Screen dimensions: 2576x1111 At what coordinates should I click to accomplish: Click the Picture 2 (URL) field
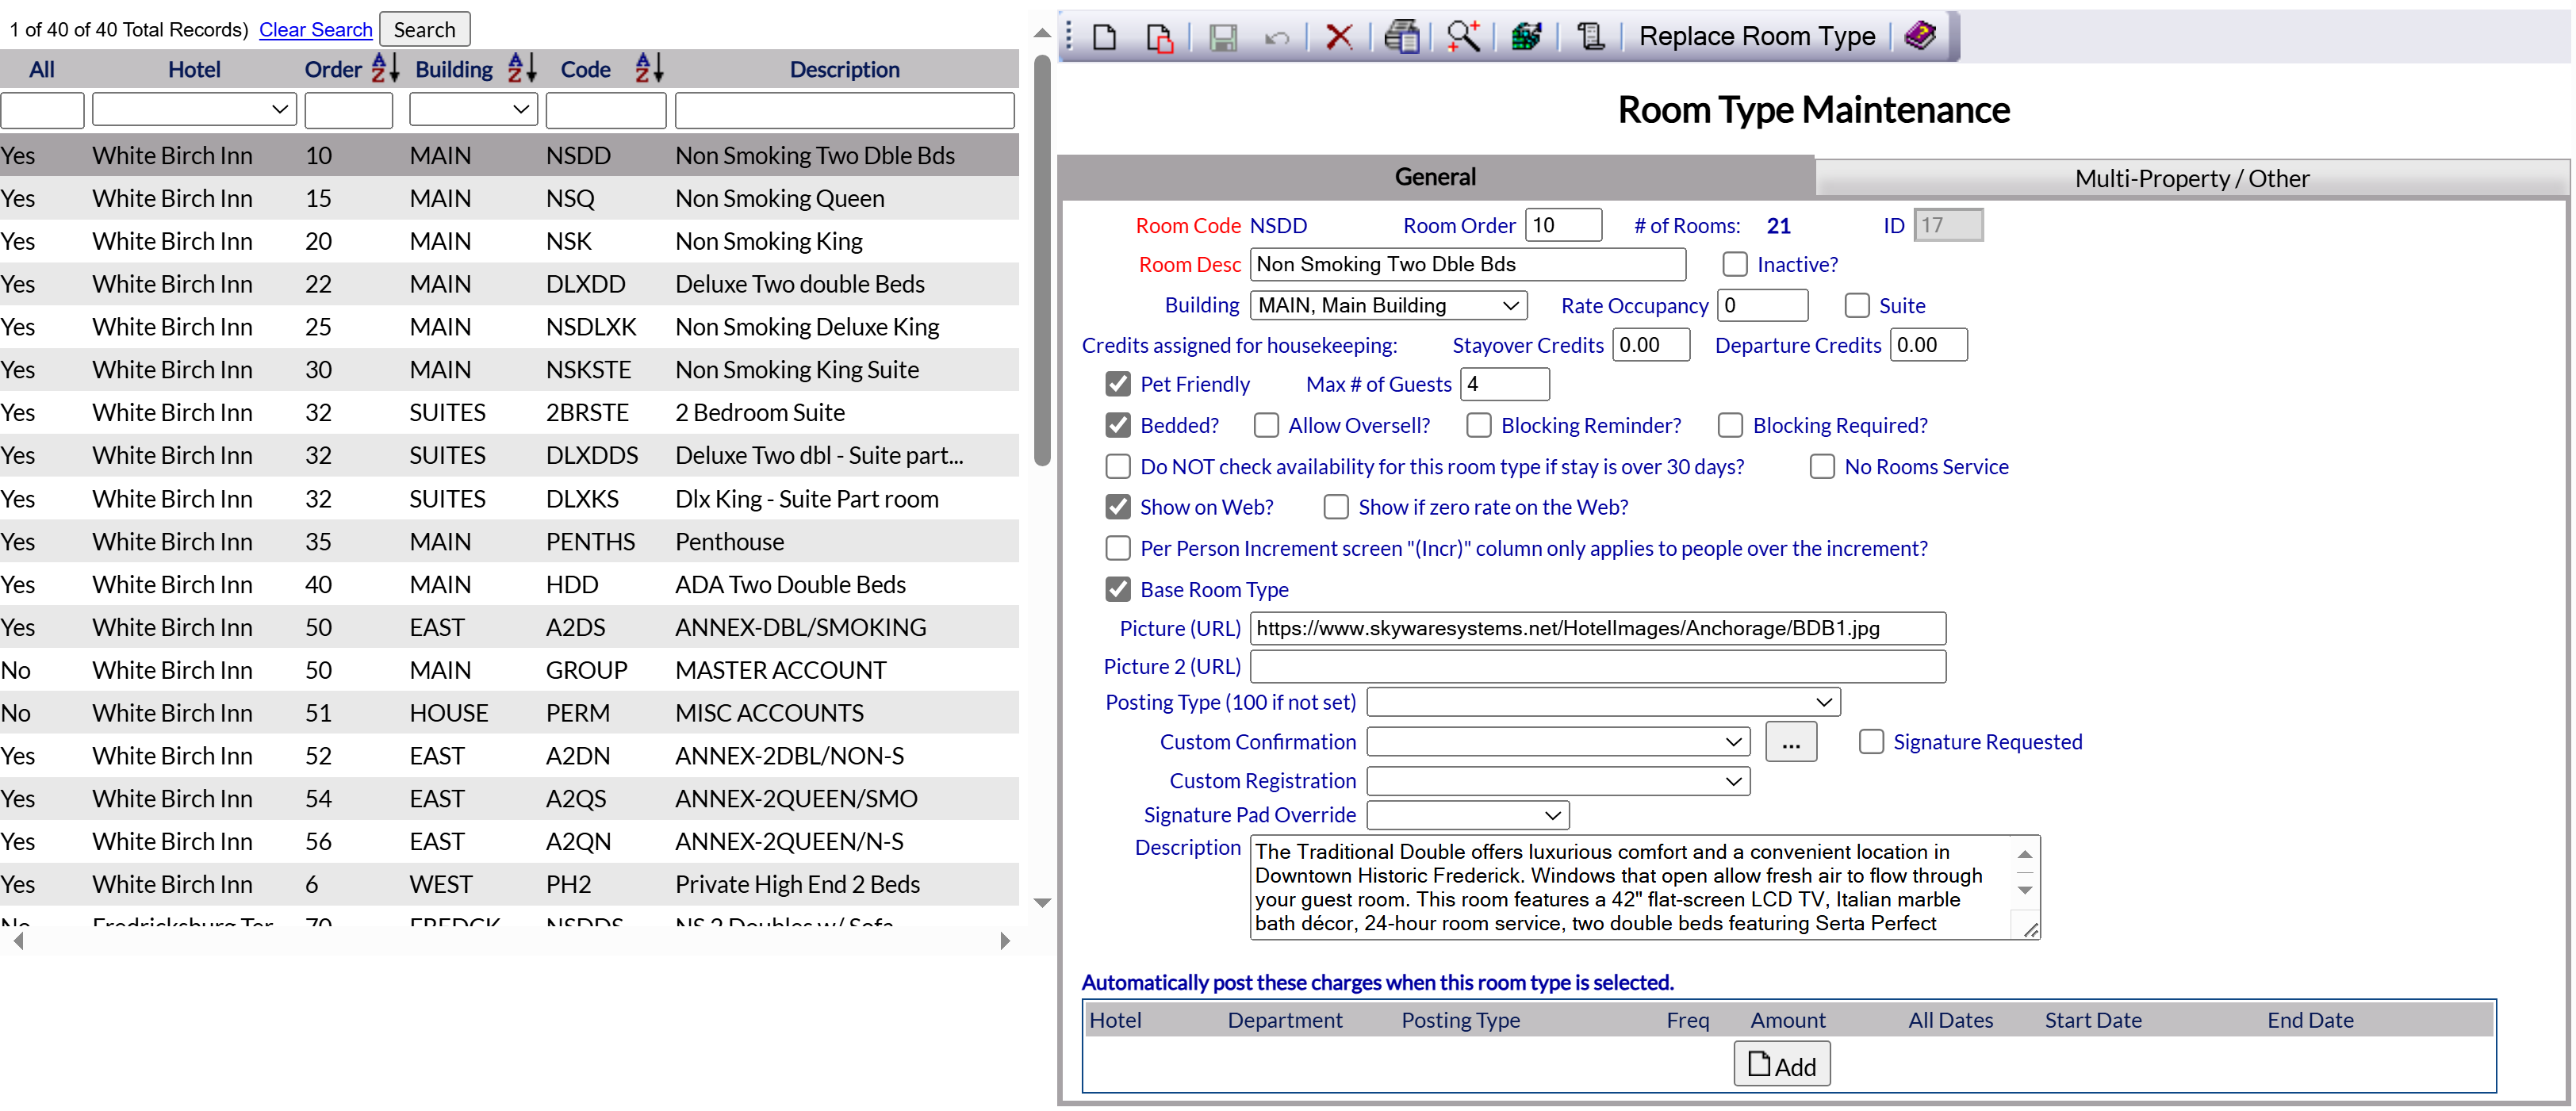(1598, 667)
